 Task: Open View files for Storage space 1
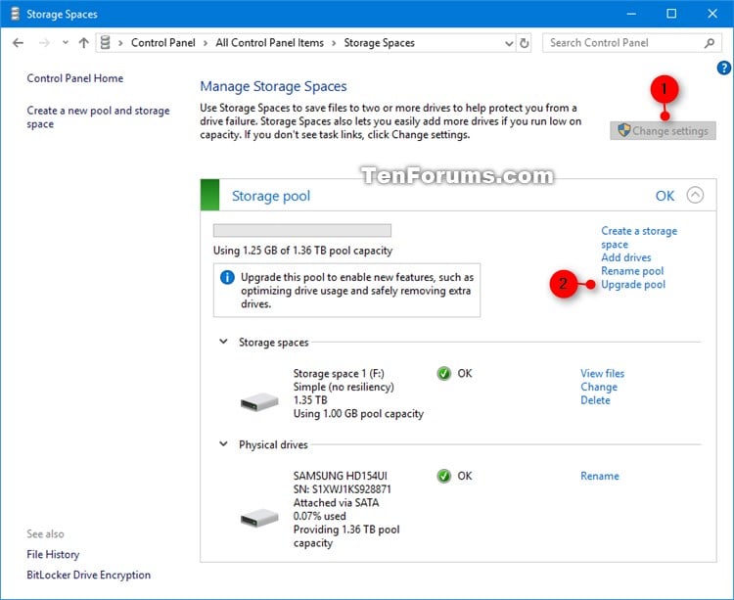click(603, 374)
